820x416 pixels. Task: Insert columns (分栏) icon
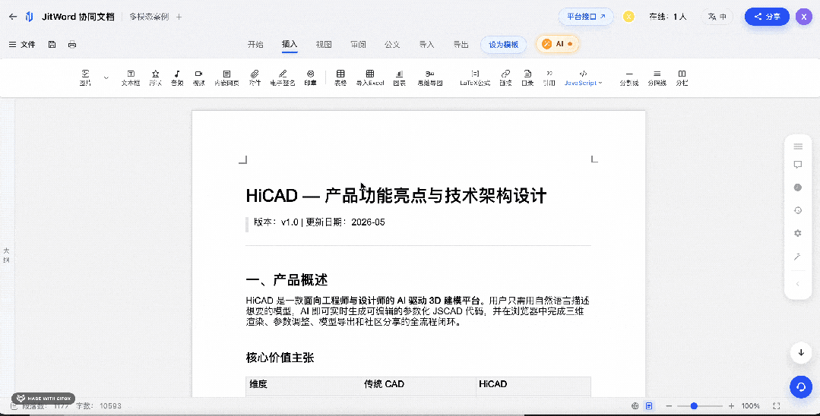682,74
